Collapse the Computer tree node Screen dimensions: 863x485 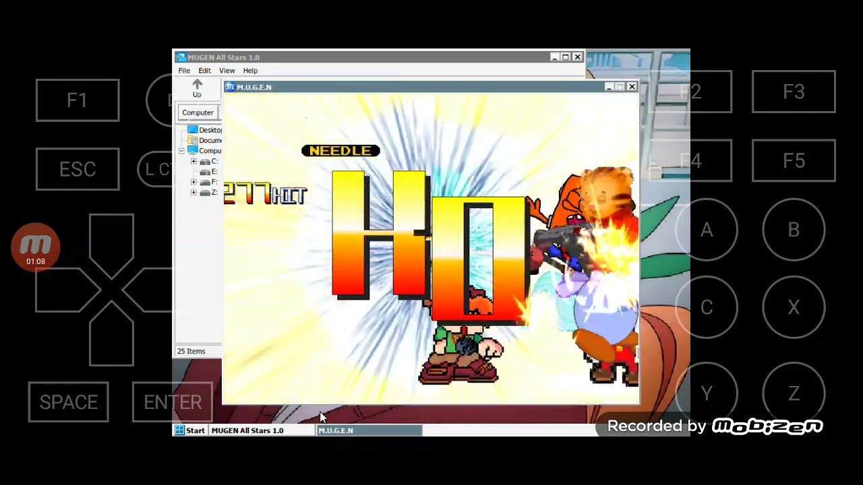pyautogui.click(x=181, y=151)
